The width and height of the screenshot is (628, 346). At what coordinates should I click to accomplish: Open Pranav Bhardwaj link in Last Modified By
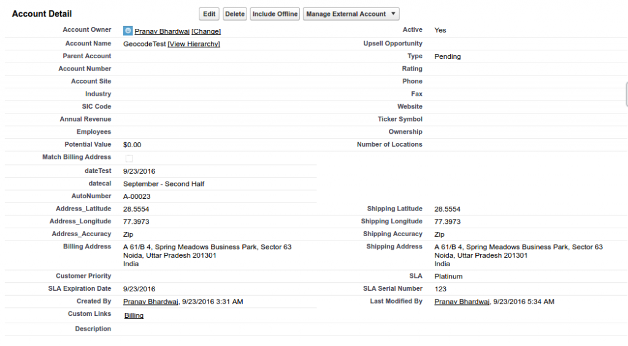tap(462, 302)
